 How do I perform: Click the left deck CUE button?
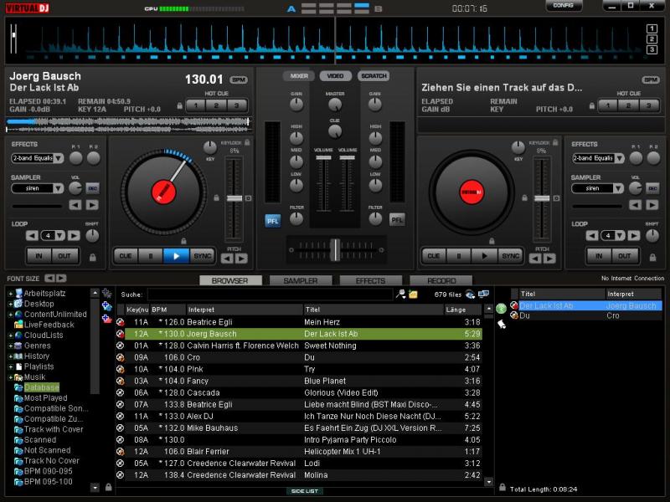[126, 256]
